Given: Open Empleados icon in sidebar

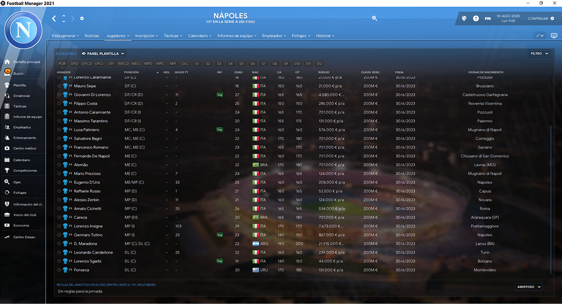Looking at the screenshot, I should [x=7, y=127].
